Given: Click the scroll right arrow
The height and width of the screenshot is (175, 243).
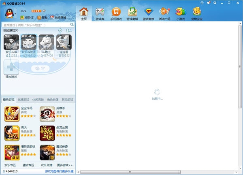Looking at the screenshot, I should [236, 172].
